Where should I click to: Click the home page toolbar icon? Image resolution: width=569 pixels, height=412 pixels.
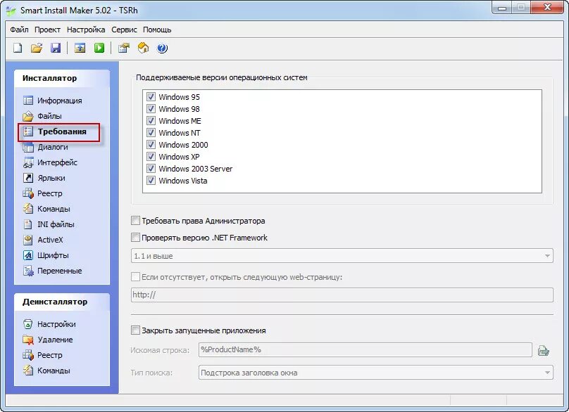144,48
